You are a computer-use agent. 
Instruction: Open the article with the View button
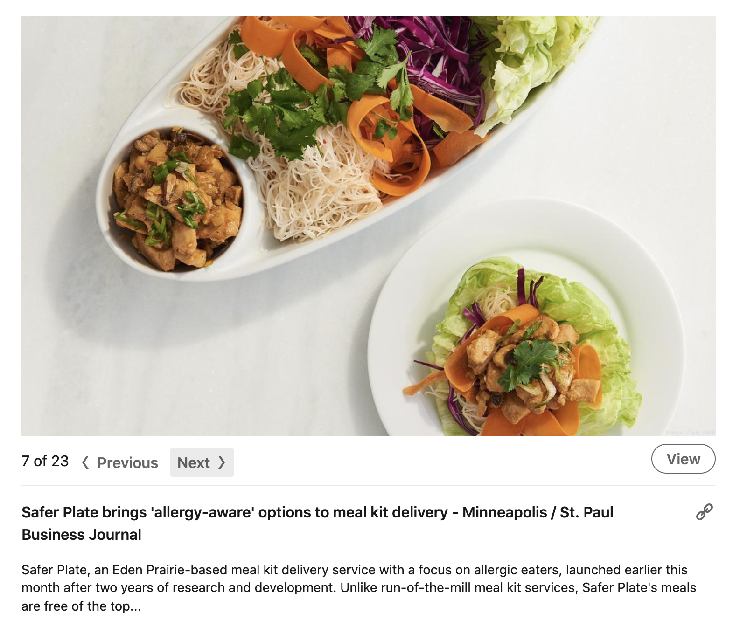coord(683,459)
